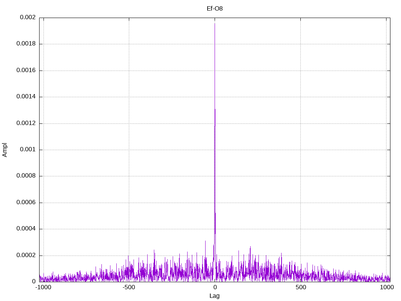401x301 pixels.
Task: Click the 500 x-axis tick label
Action: (x=301, y=288)
